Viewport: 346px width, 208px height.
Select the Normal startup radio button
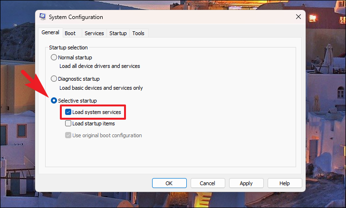[x=54, y=57]
